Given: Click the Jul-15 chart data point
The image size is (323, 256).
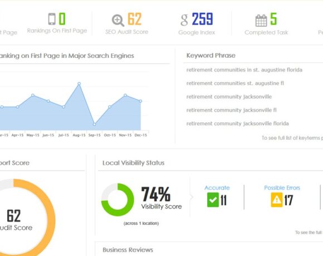Looking at the screenshot, I should pos(63,107).
